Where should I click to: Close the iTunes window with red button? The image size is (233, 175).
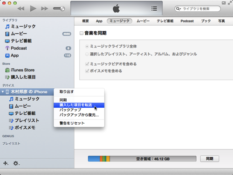[4, 3]
